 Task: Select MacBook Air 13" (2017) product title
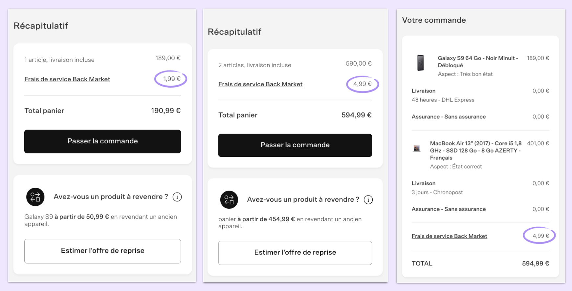476,151
